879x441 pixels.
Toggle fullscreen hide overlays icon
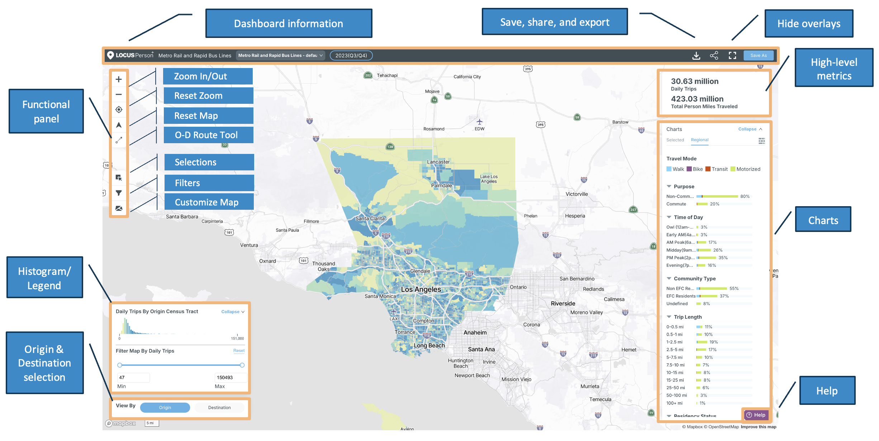click(x=732, y=55)
